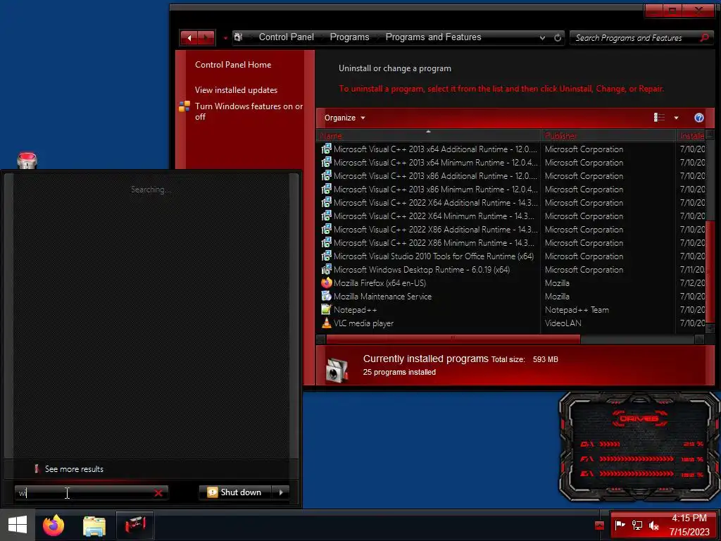The height and width of the screenshot is (541, 721).
Task: Click the muted volume tray icon
Action: point(653,525)
